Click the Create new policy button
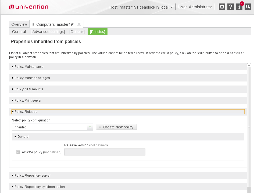 point(116,127)
